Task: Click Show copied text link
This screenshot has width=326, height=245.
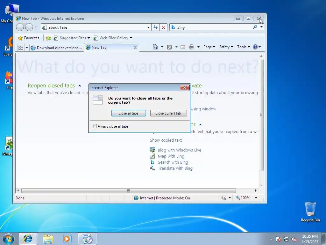Action: [166, 140]
